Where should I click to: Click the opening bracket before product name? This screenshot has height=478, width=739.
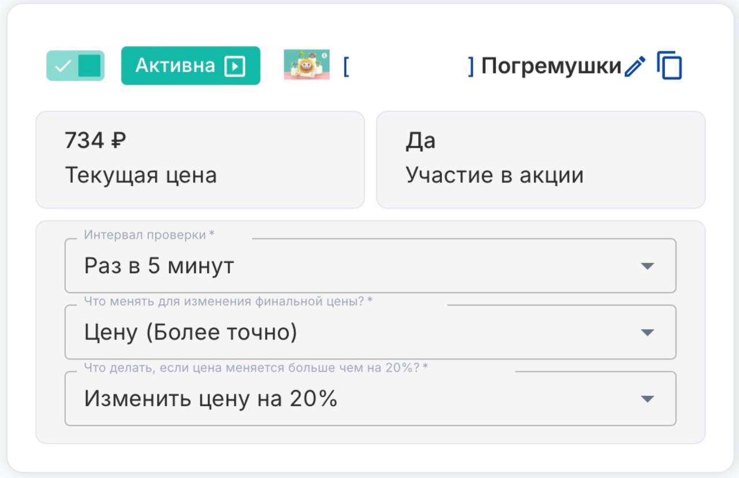point(346,66)
